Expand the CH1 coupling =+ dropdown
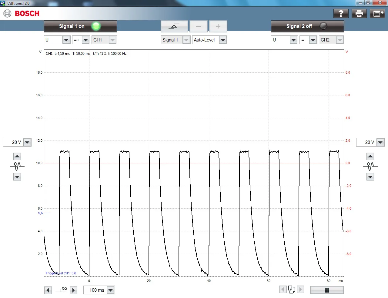The height and width of the screenshot is (298, 388). 85,40
